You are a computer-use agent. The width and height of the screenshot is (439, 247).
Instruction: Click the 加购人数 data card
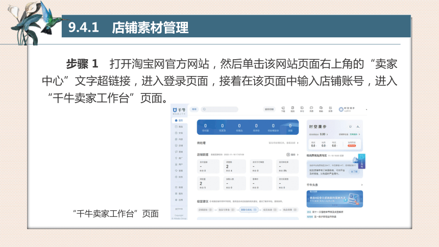pyautogui.click(x=235, y=183)
